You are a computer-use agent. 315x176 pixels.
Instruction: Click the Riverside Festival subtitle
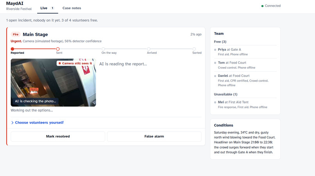pos(19,9)
